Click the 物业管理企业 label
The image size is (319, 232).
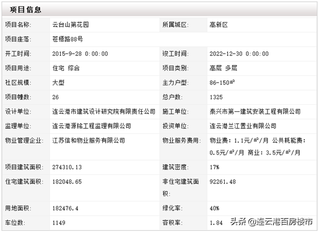[24, 141]
